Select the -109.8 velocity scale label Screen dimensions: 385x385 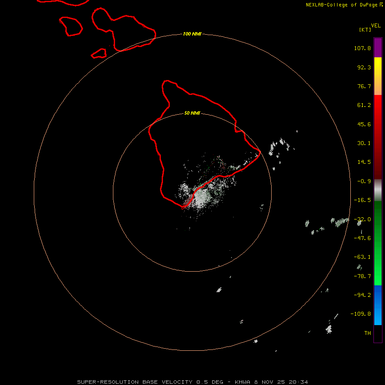pos(361,314)
